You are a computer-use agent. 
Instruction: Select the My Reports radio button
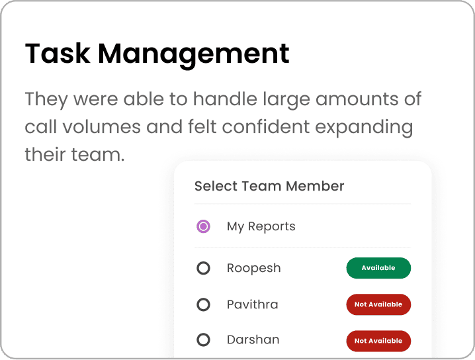(x=204, y=227)
